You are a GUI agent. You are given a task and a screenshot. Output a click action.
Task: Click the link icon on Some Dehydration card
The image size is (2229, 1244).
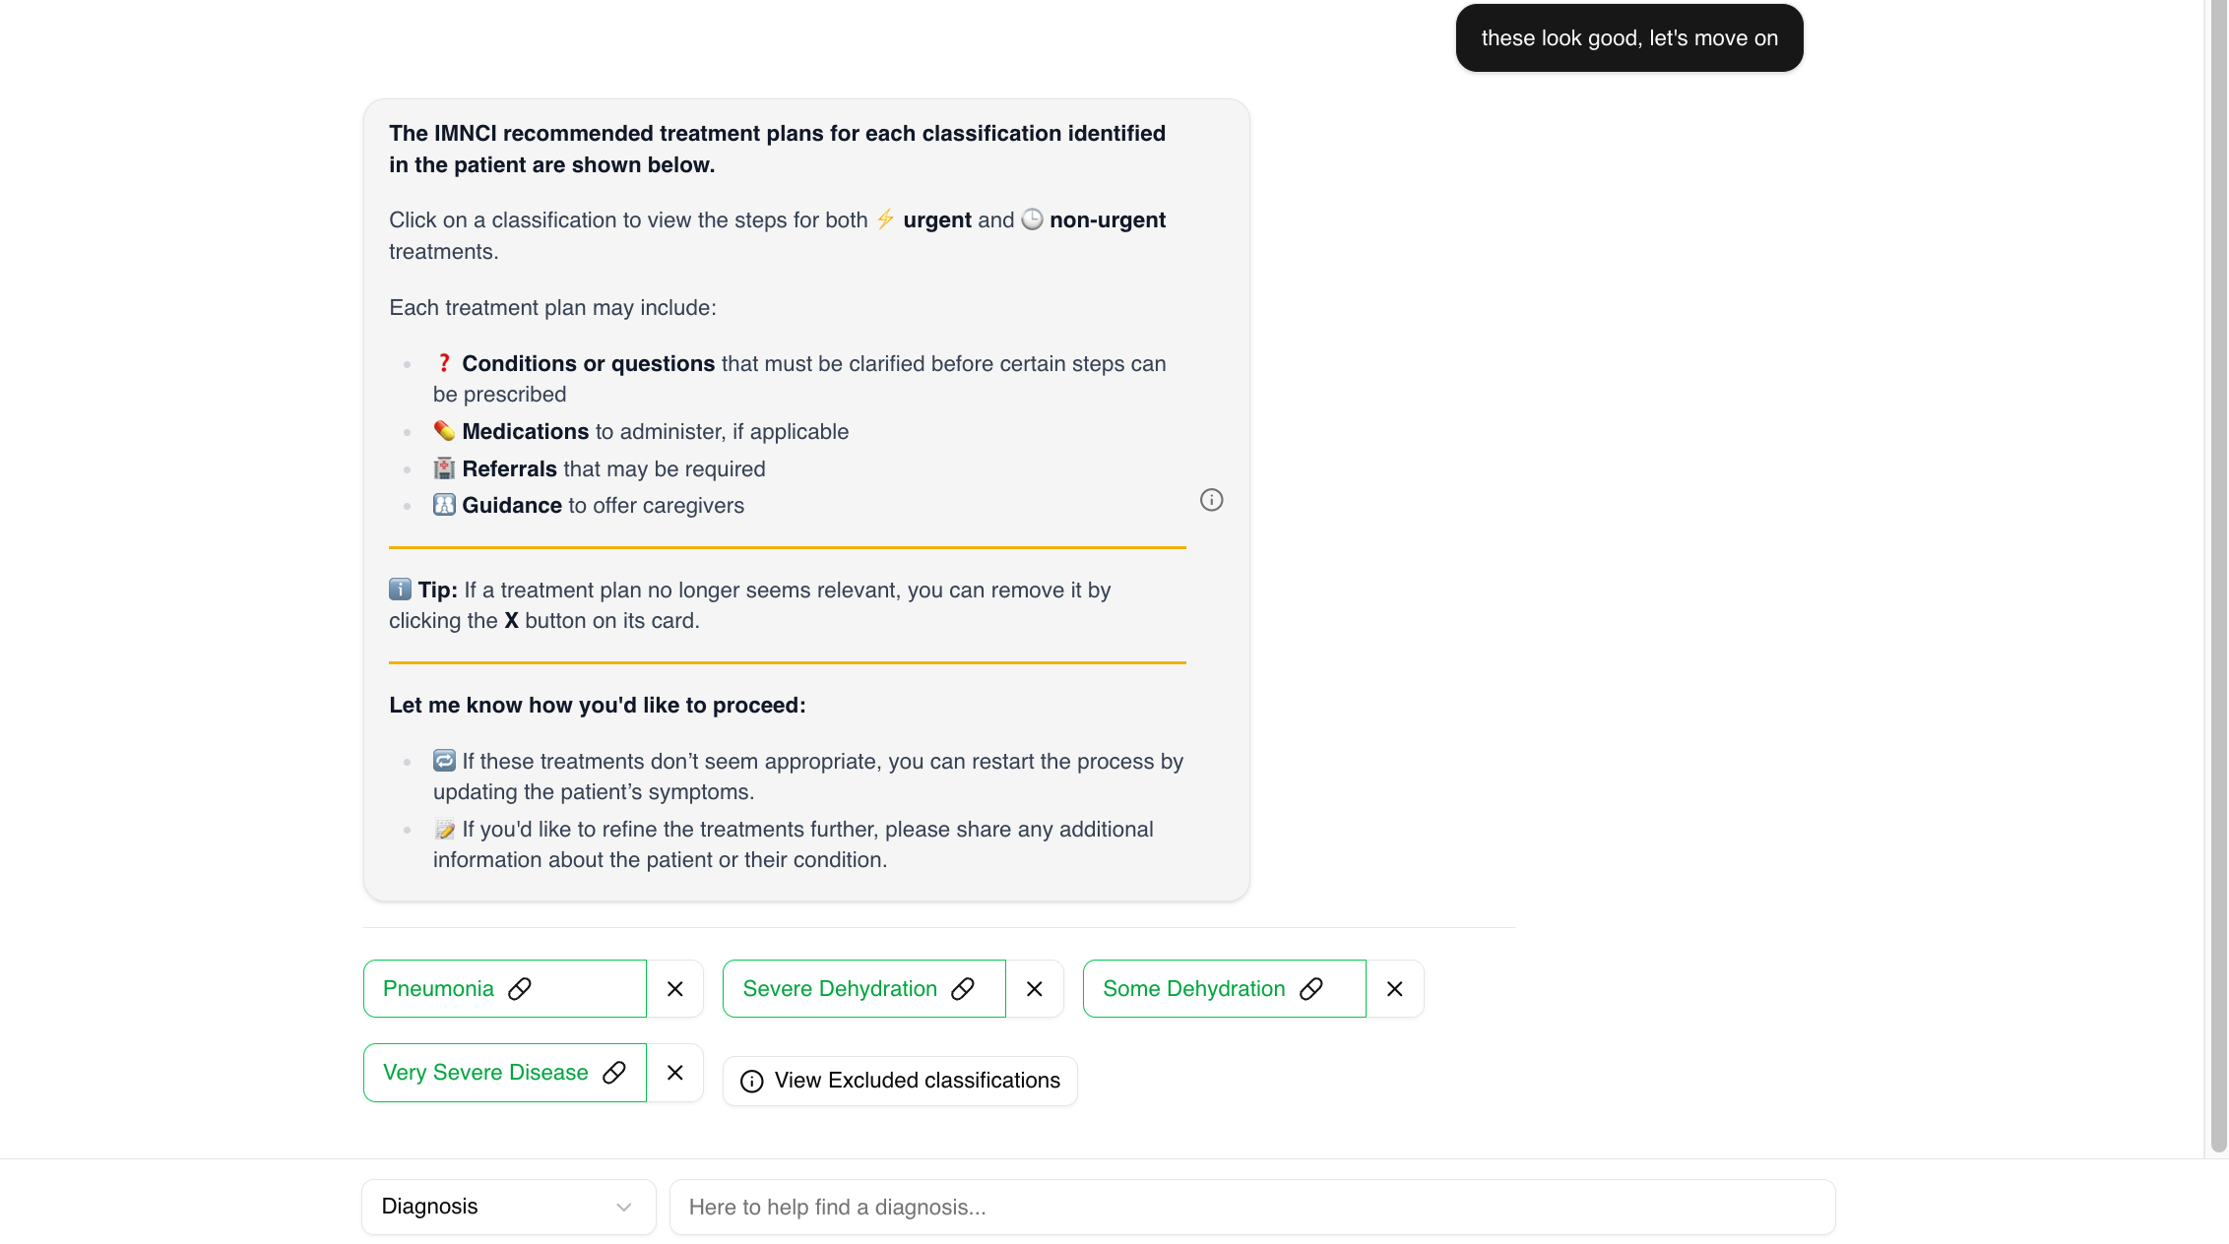pos(1311,989)
